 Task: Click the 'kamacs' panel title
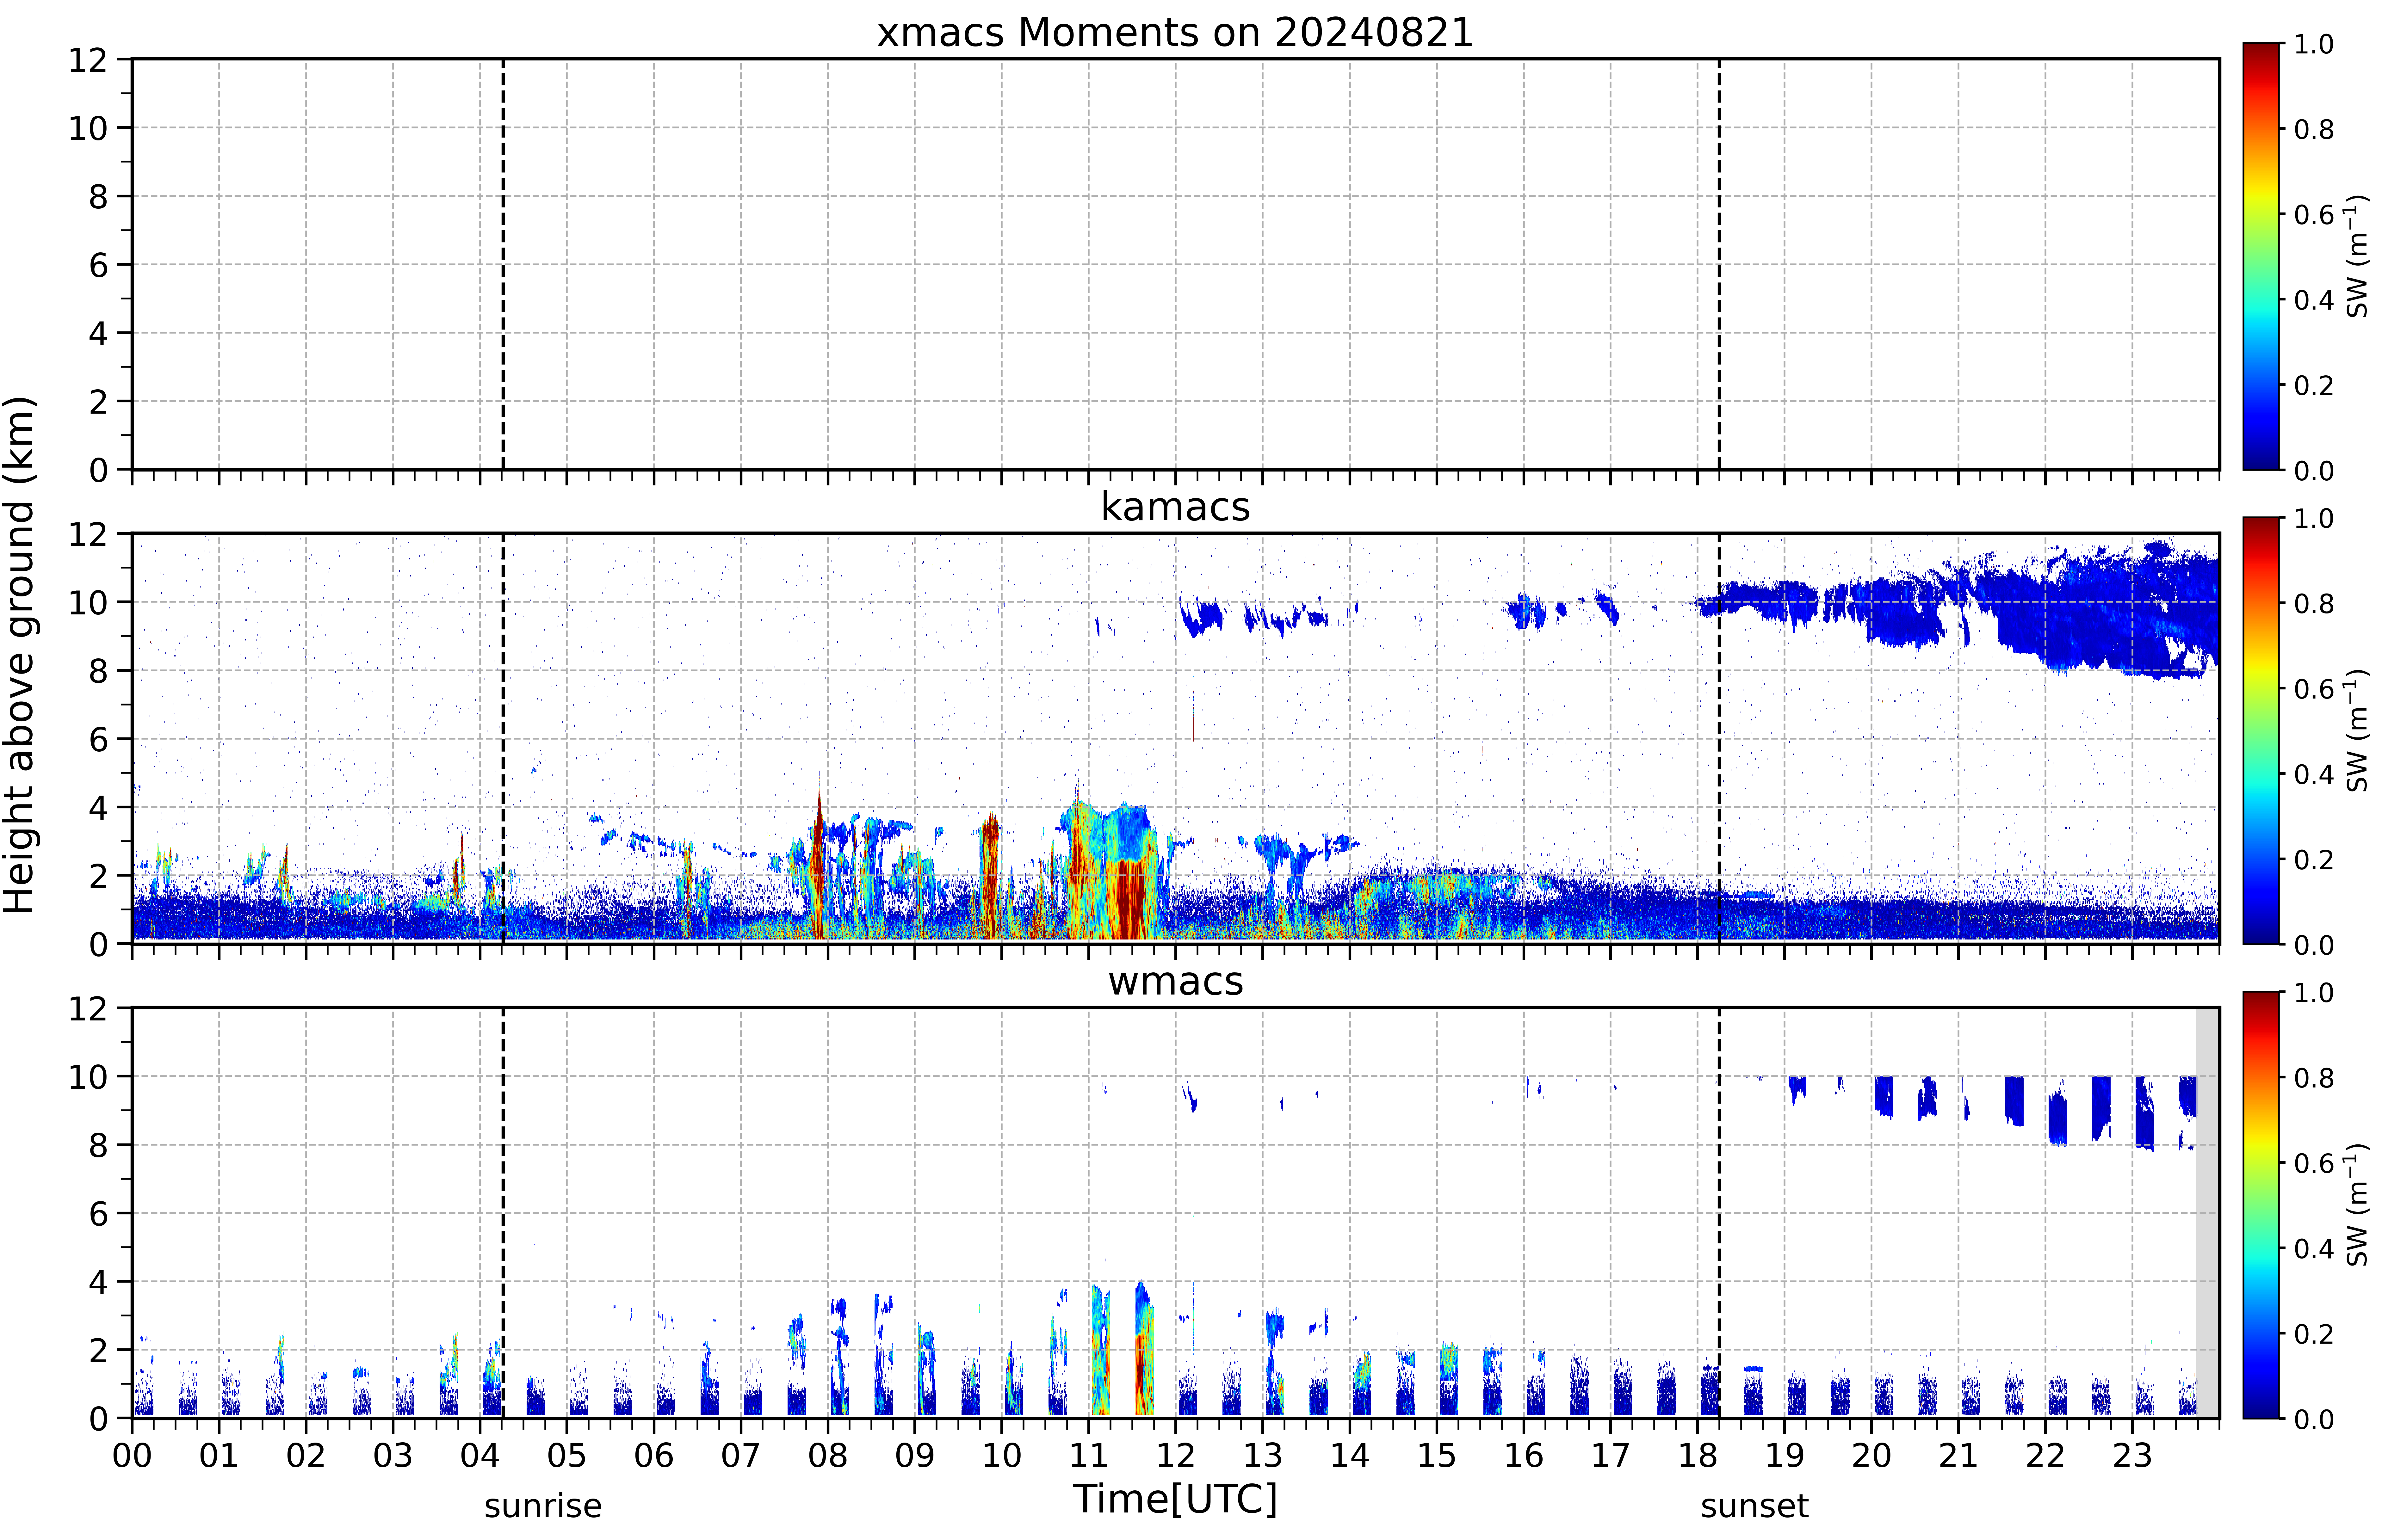(1175, 507)
